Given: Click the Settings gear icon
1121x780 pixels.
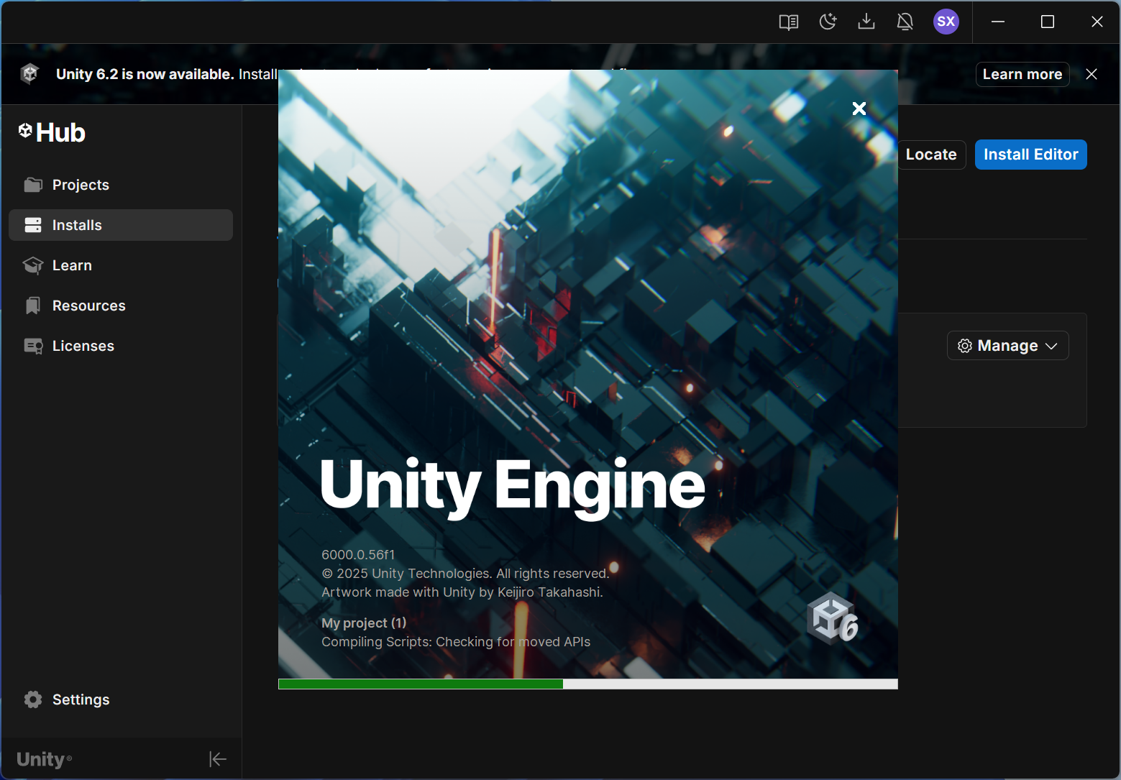Looking at the screenshot, I should pos(33,699).
